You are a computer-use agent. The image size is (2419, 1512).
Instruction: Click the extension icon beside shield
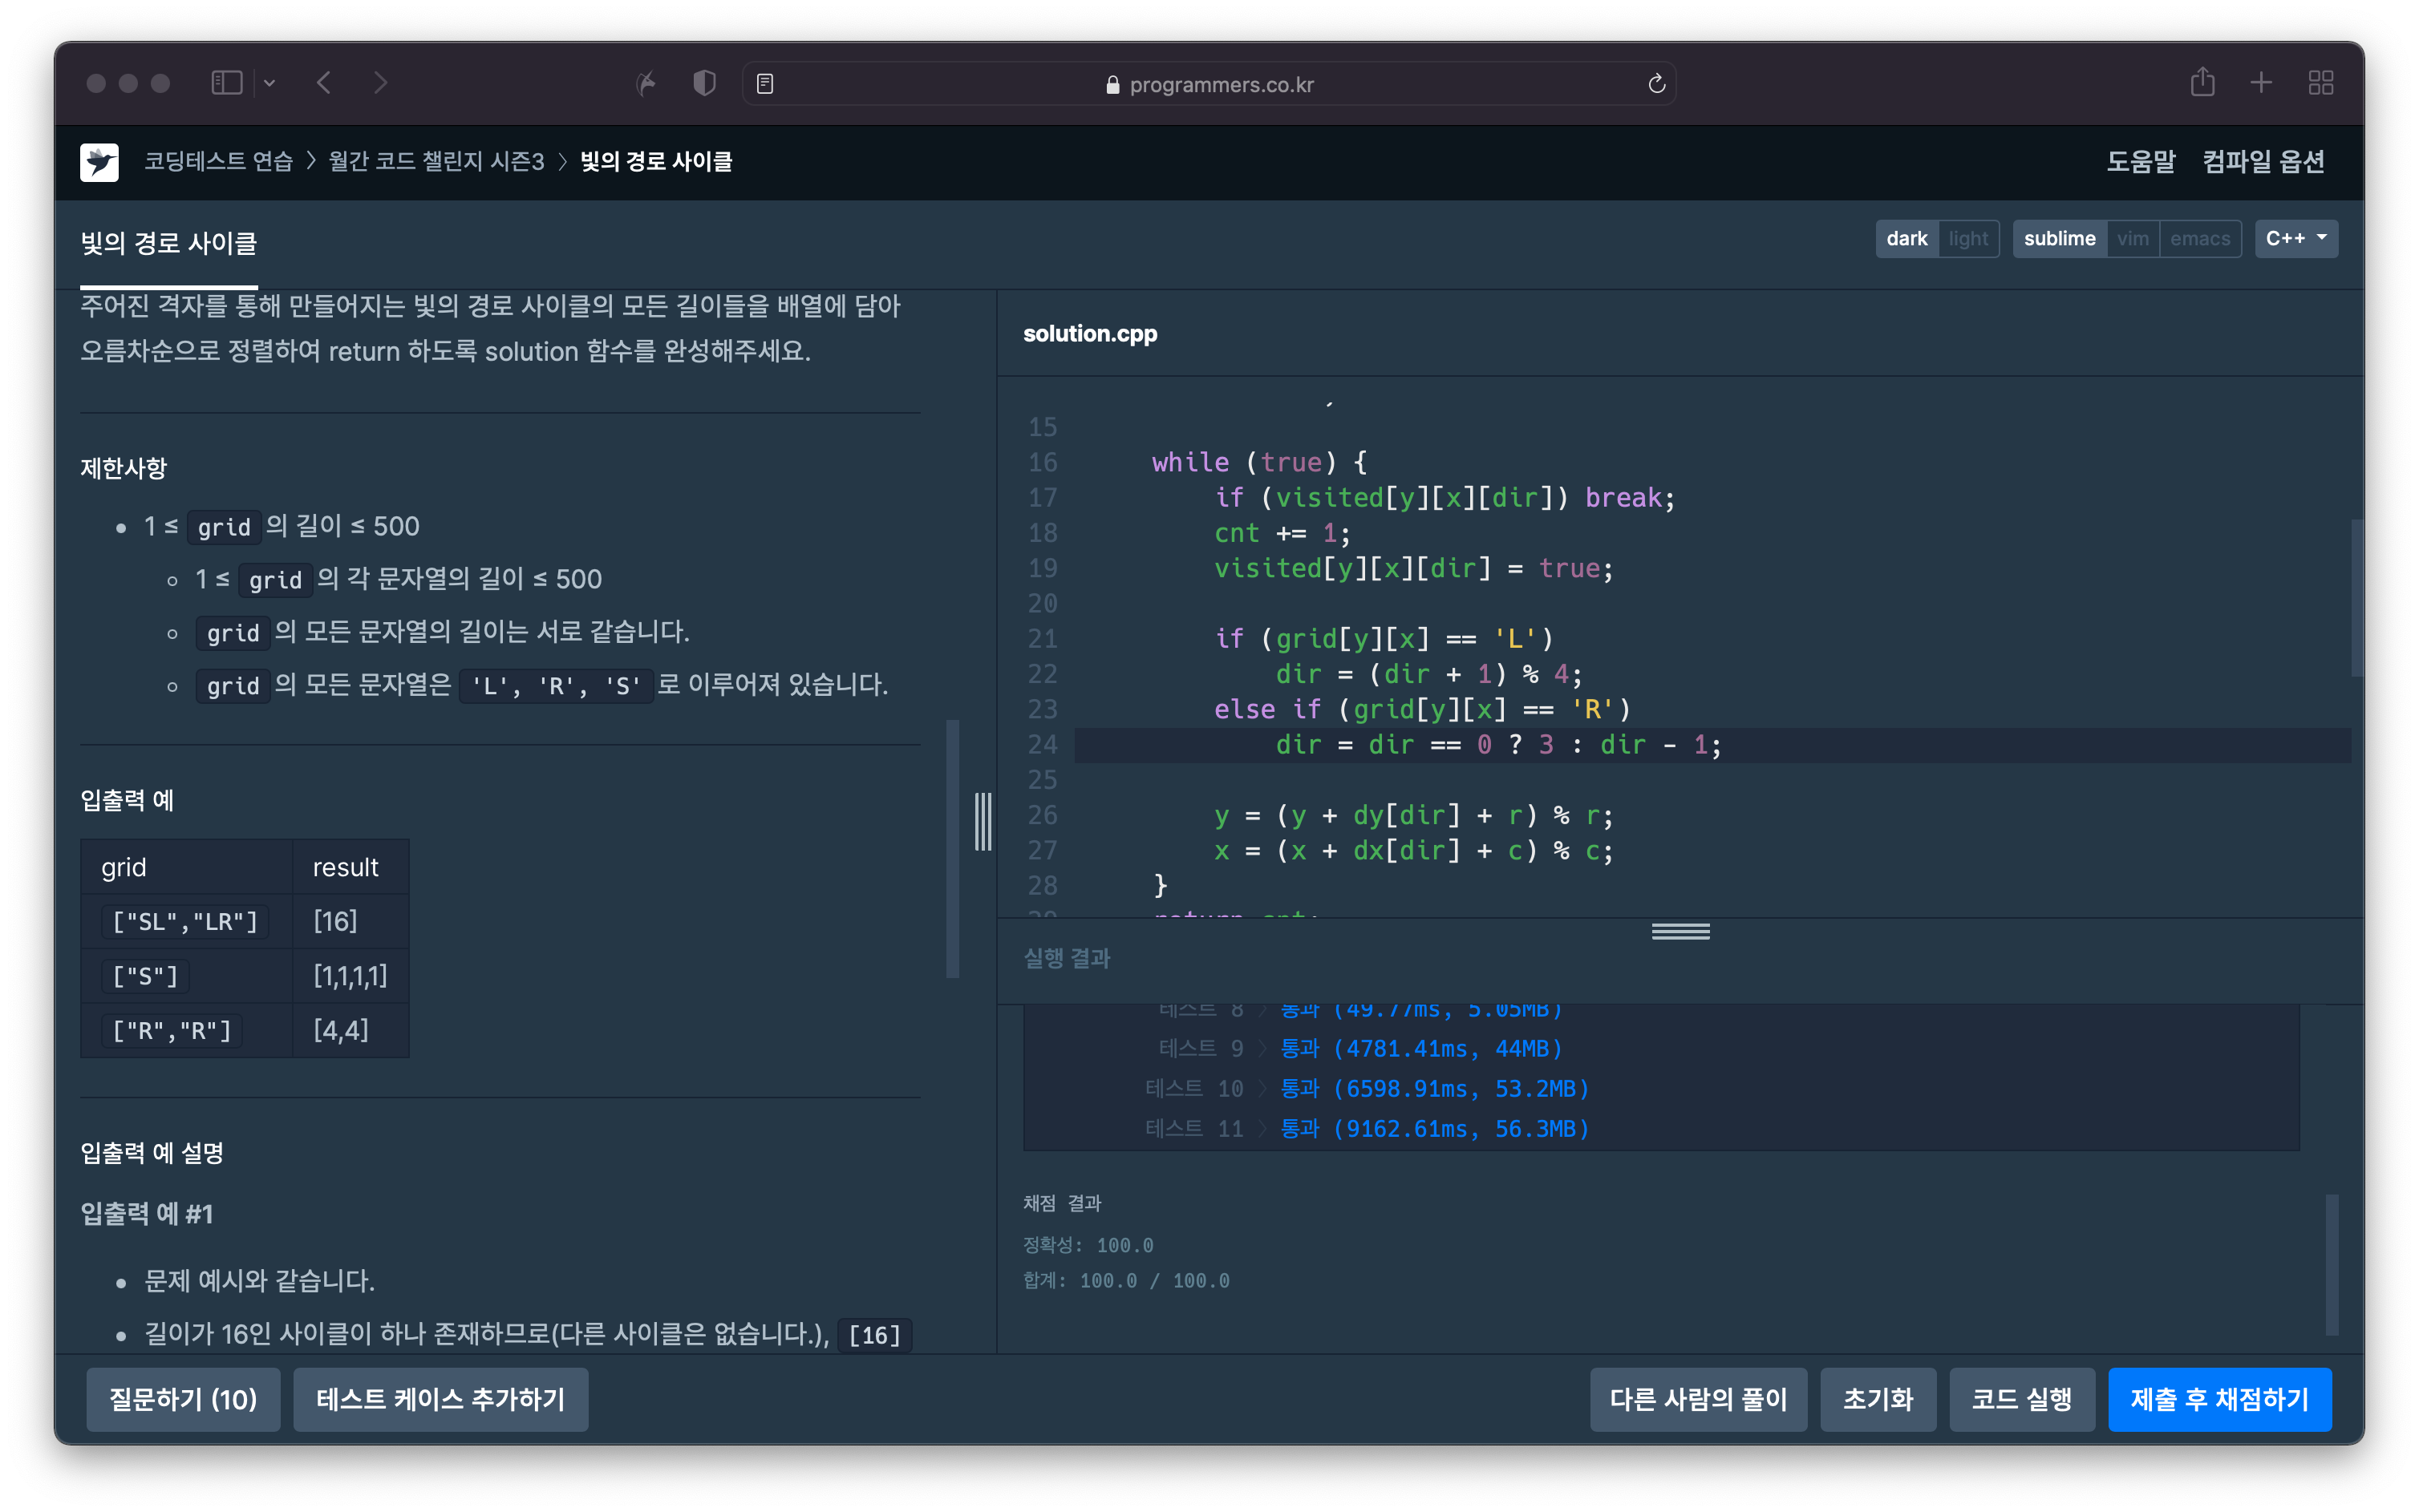(646, 83)
